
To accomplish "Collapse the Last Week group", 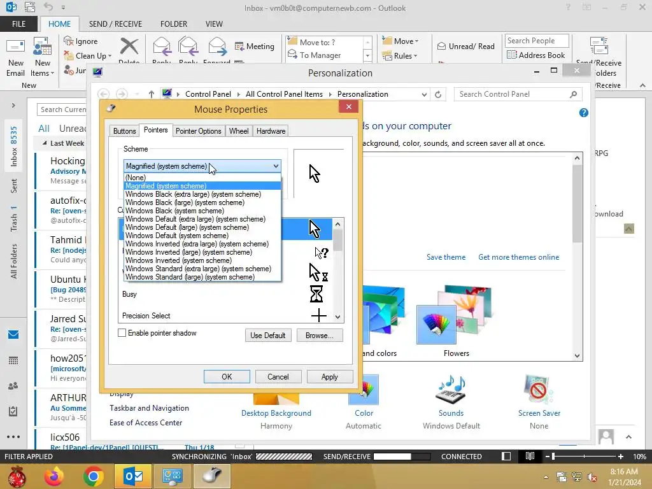I will [x=45, y=143].
